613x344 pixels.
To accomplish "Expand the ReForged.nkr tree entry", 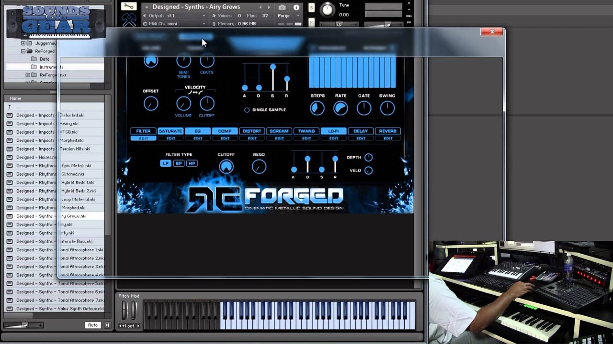I will (x=28, y=75).
